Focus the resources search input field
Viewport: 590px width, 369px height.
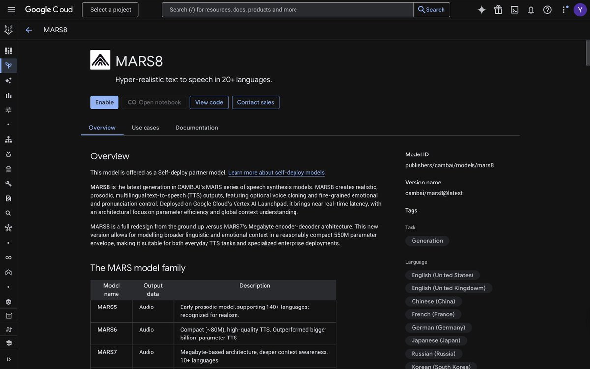click(x=288, y=10)
